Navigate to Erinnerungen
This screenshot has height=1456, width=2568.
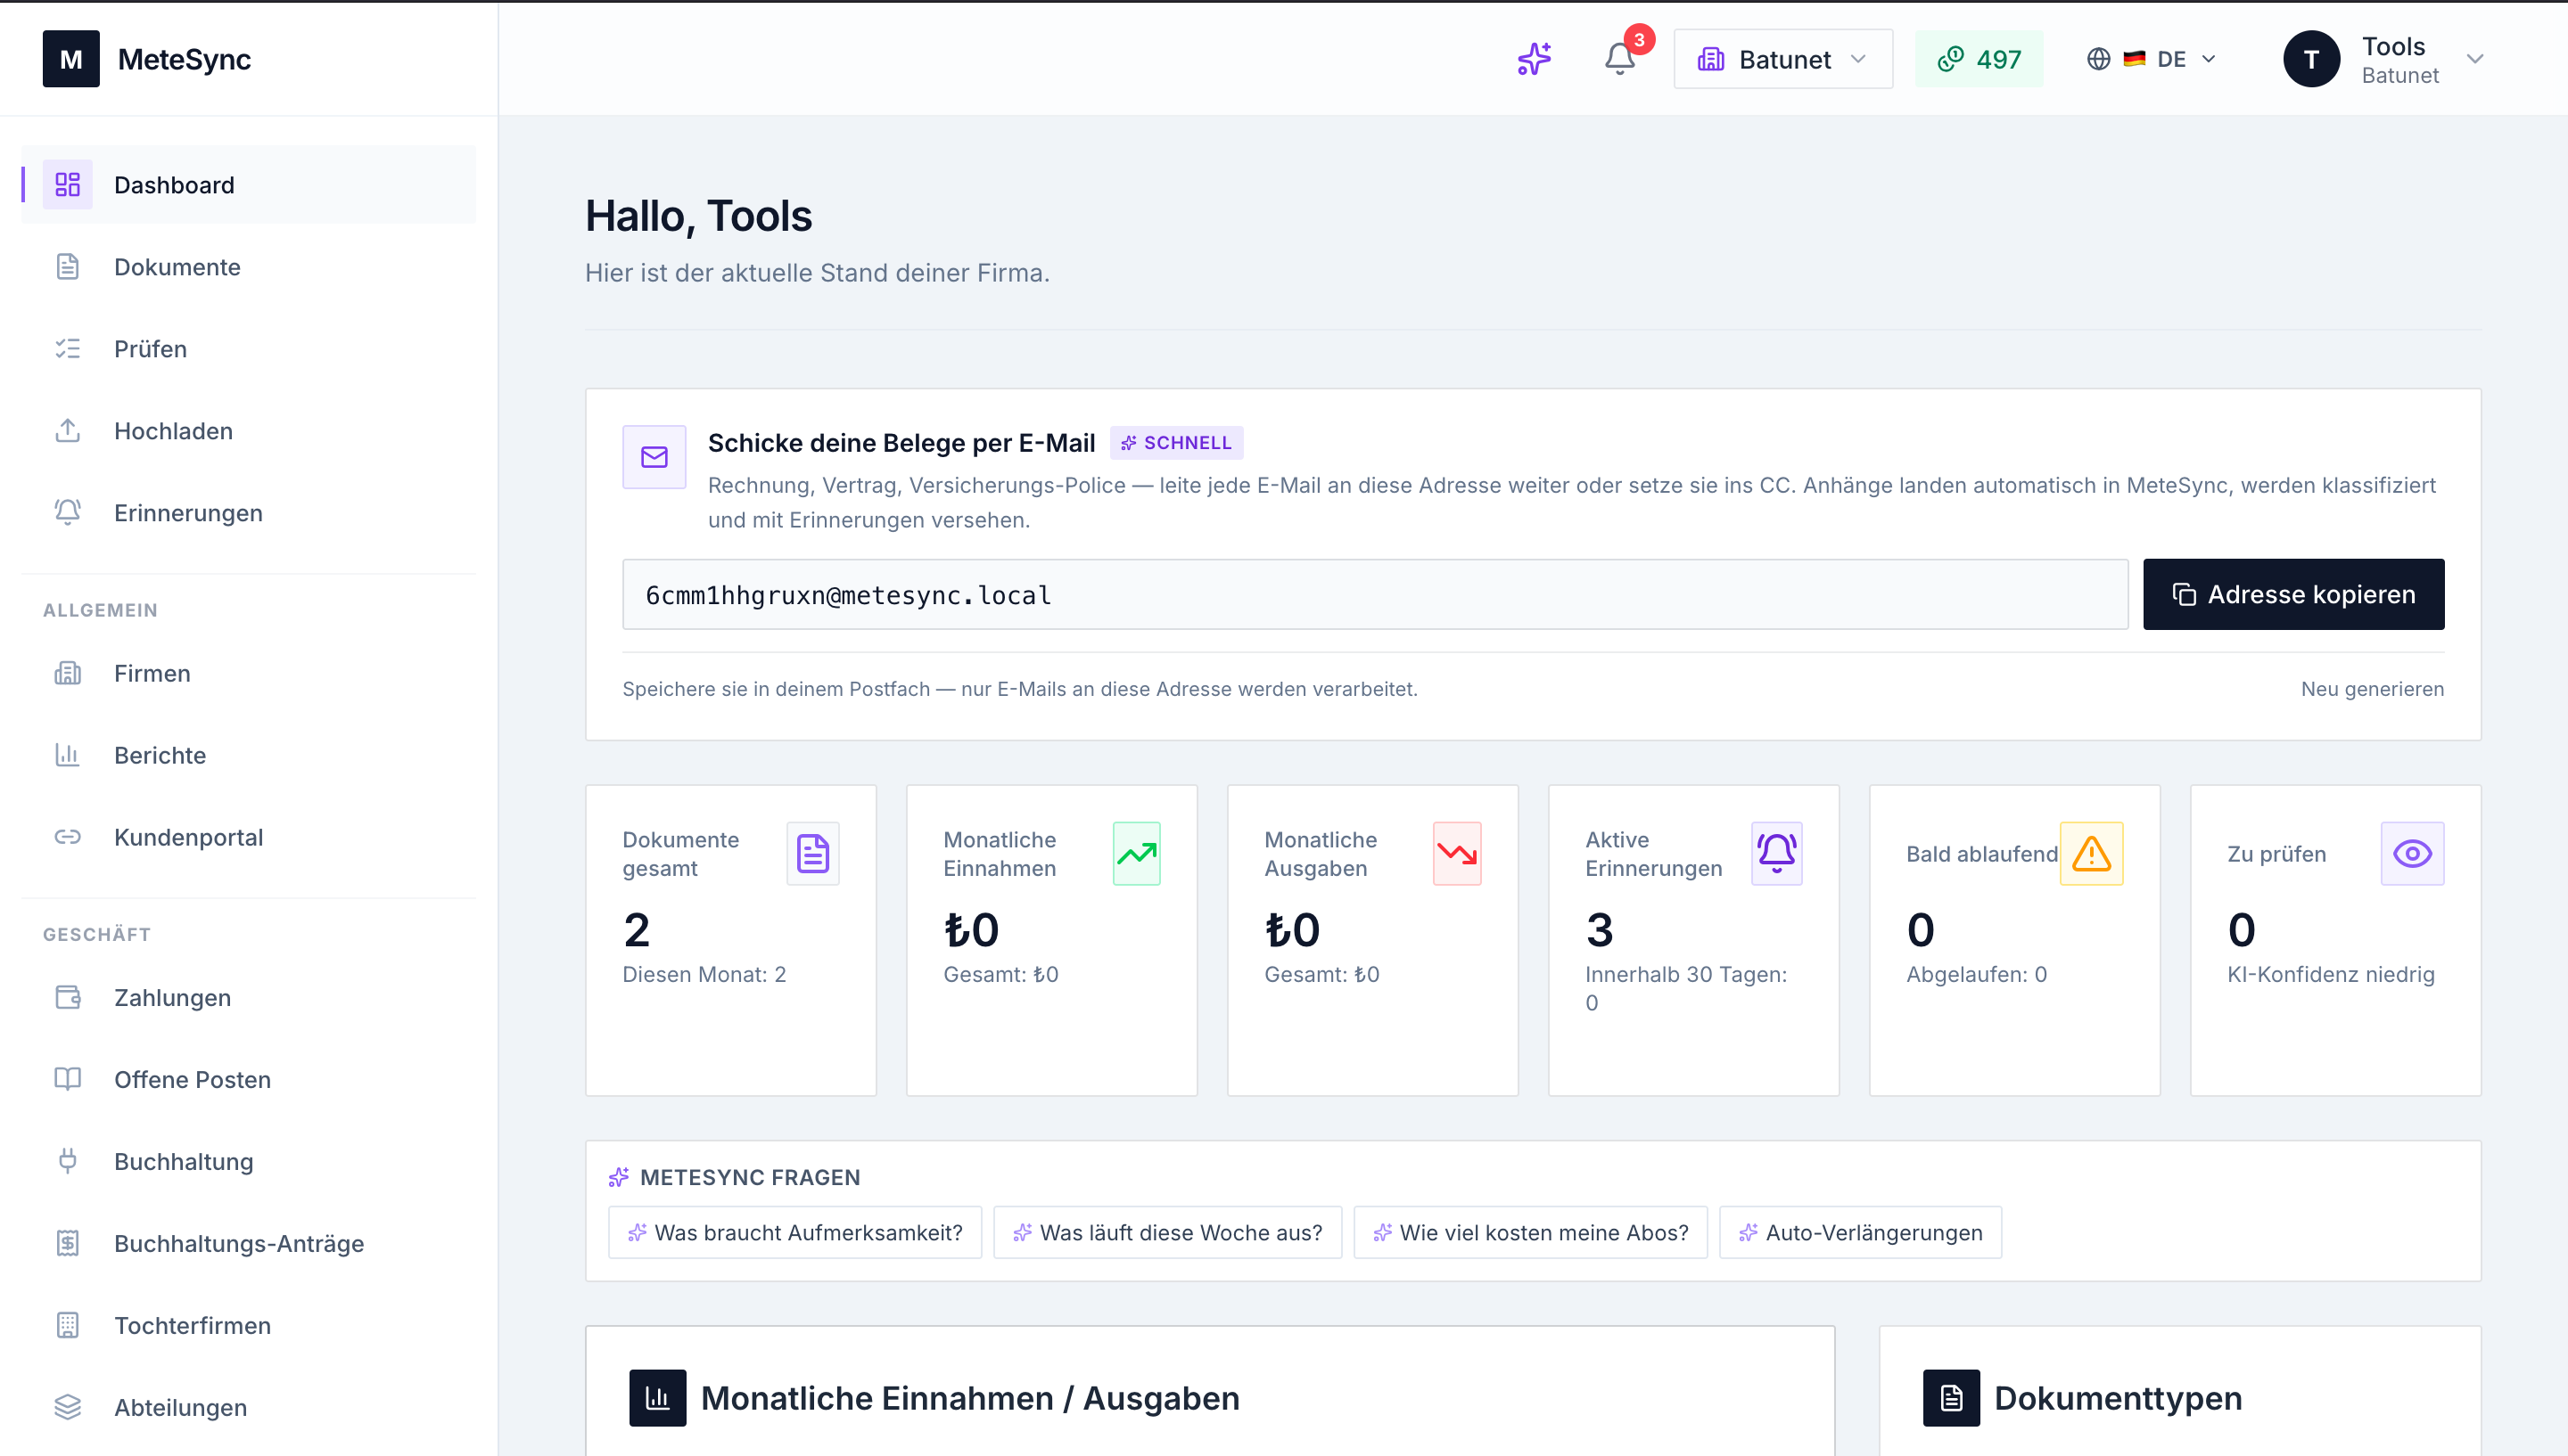(x=248, y=513)
